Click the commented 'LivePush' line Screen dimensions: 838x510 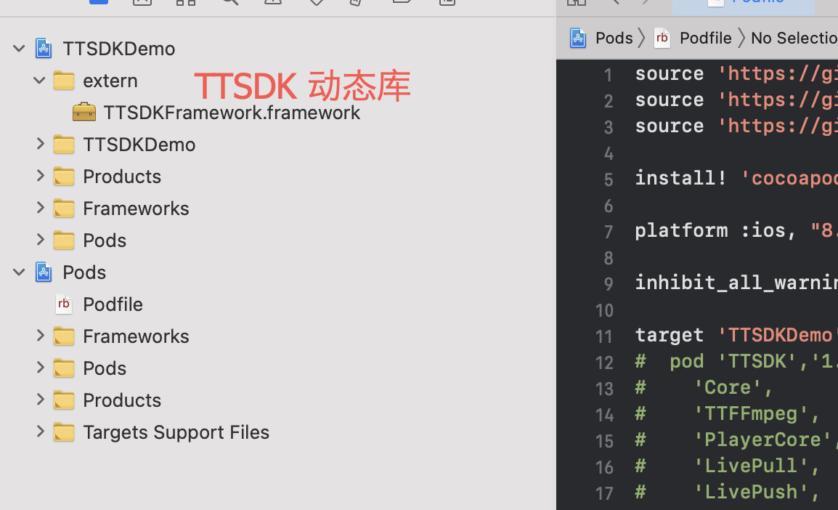click(x=728, y=492)
